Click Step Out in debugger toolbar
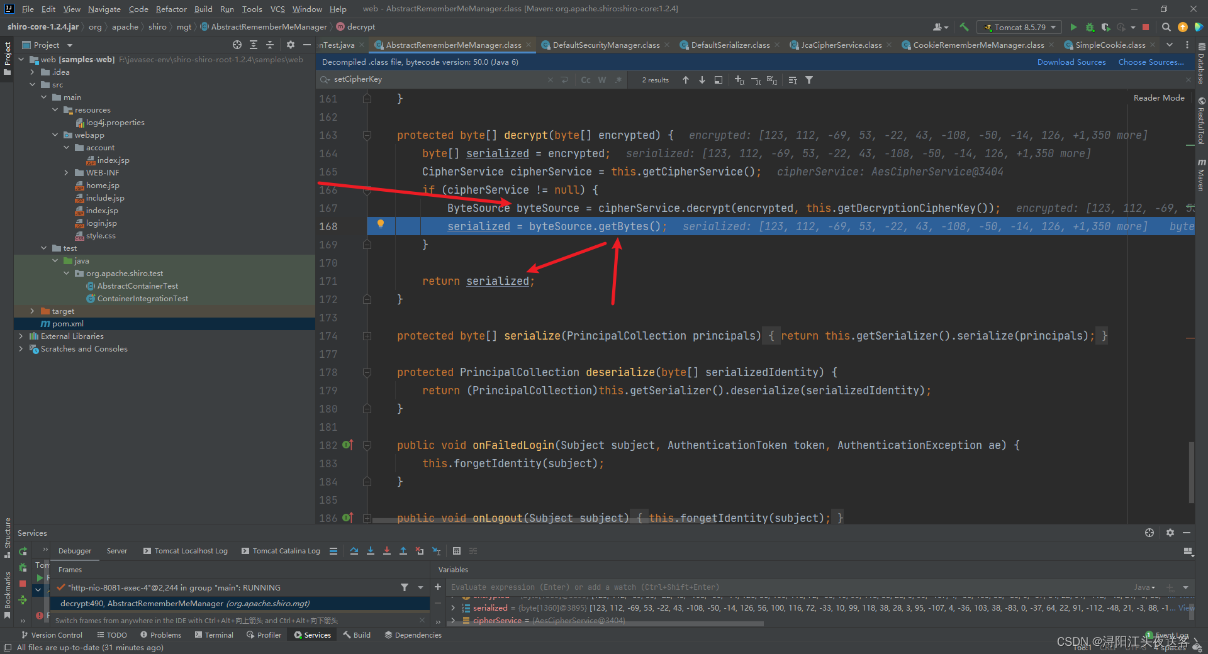The width and height of the screenshot is (1208, 654). click(403, 551)
